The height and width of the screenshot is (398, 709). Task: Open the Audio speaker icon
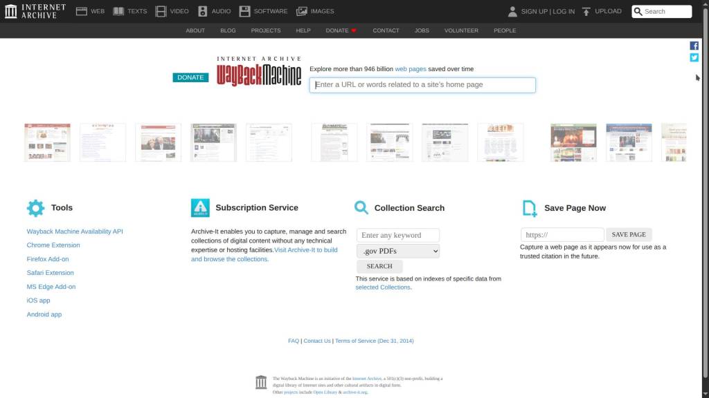tap(203, 11)
